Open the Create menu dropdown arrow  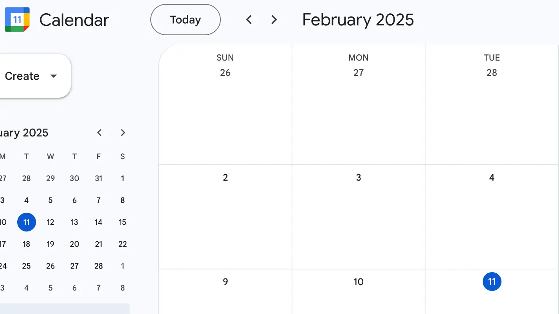coord(54,76)
